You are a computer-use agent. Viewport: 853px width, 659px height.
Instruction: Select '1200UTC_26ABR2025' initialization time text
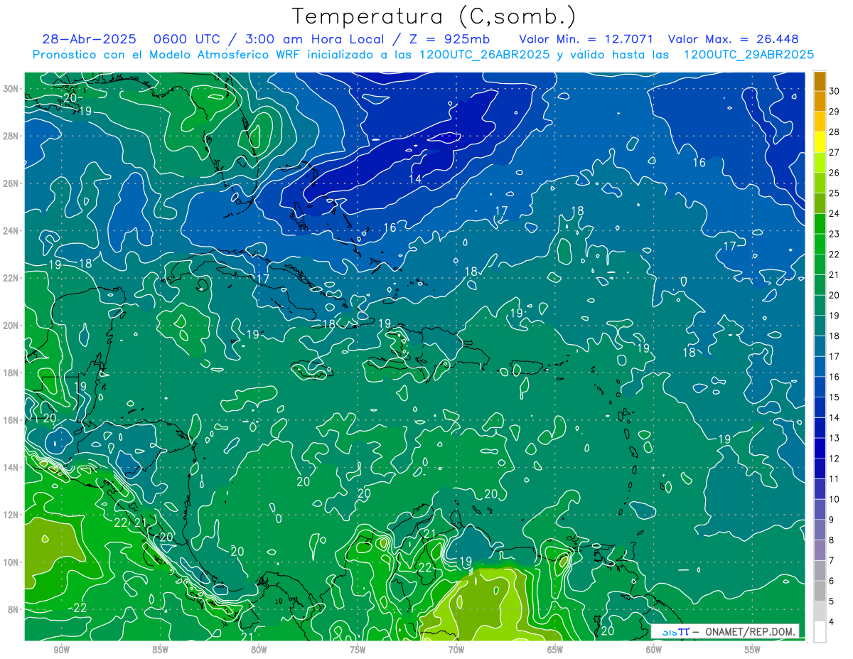click(485, 55)
